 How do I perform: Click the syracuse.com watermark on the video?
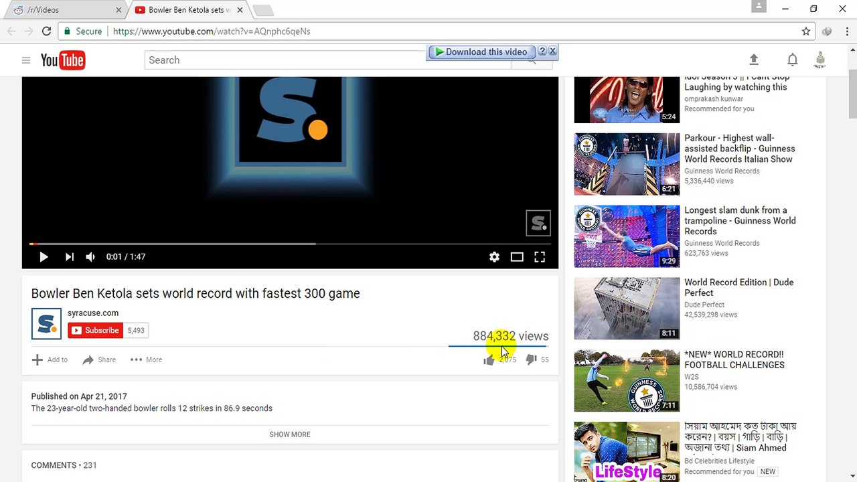click(538, 224)
